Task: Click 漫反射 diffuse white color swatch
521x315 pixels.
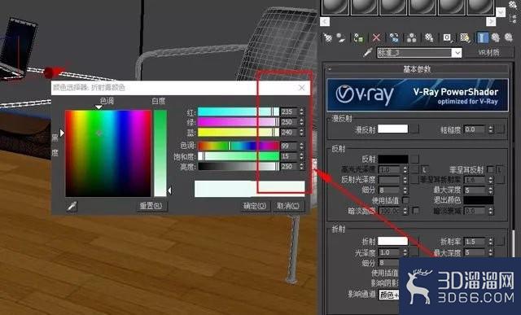Action: click(392, 129)
